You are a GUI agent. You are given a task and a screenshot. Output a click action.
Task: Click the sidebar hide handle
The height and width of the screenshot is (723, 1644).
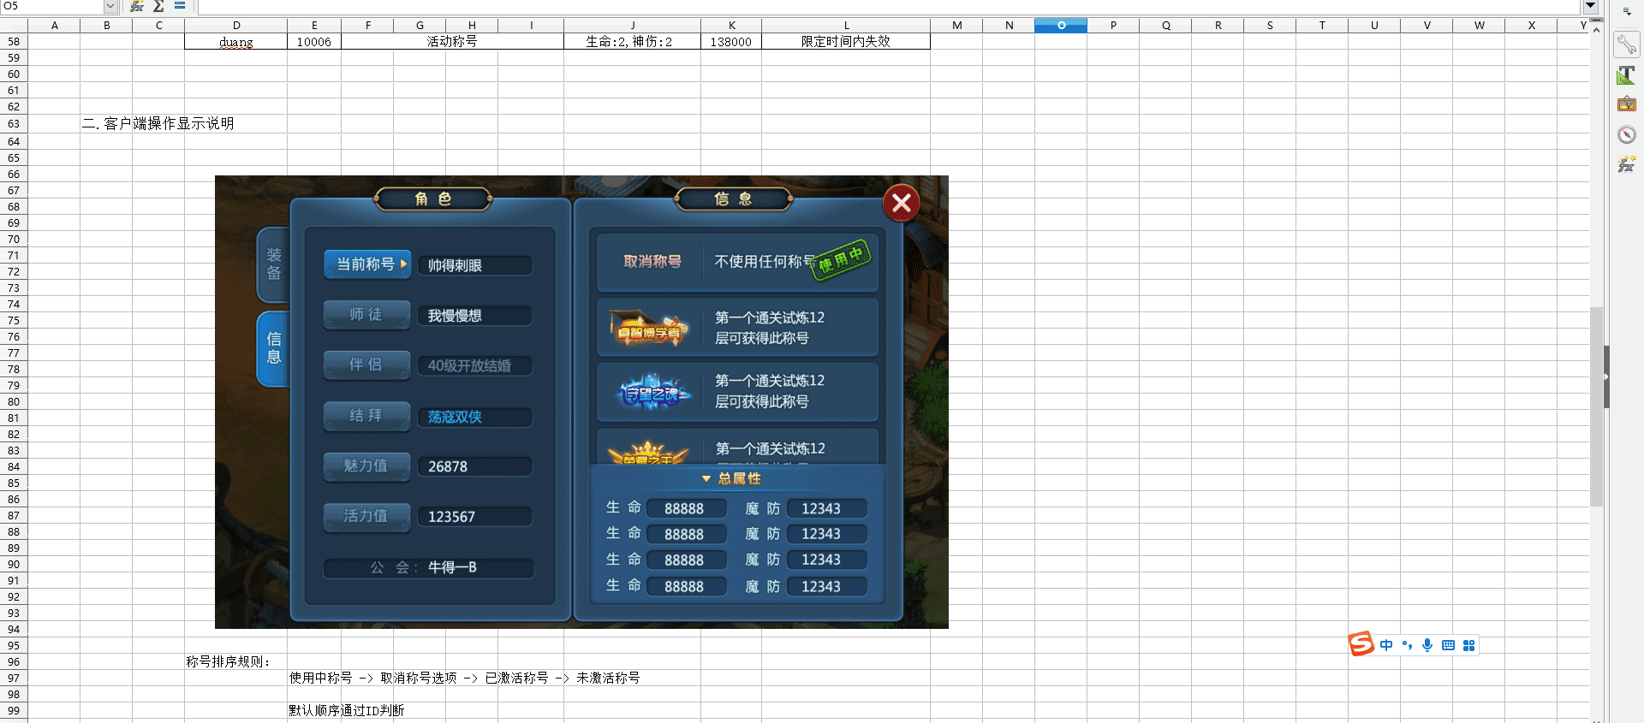pyautogui.click(x=1606, y=376)
